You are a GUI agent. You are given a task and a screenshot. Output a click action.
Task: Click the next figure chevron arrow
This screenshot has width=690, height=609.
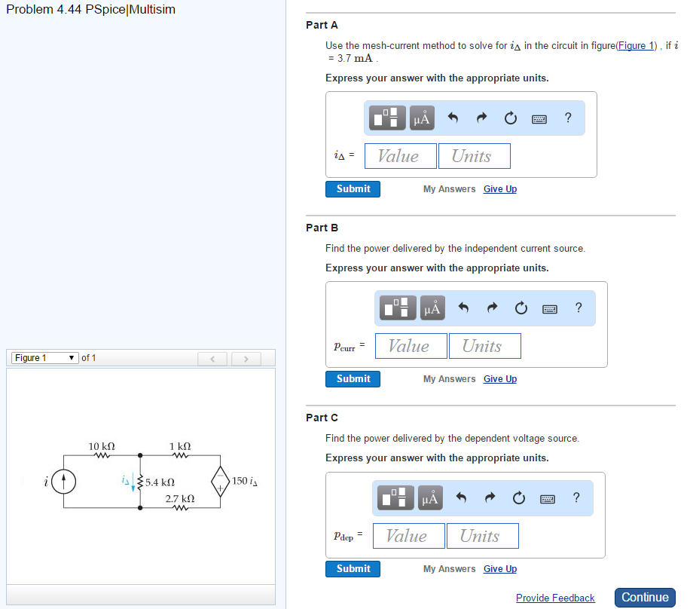(x=246, y=358)
